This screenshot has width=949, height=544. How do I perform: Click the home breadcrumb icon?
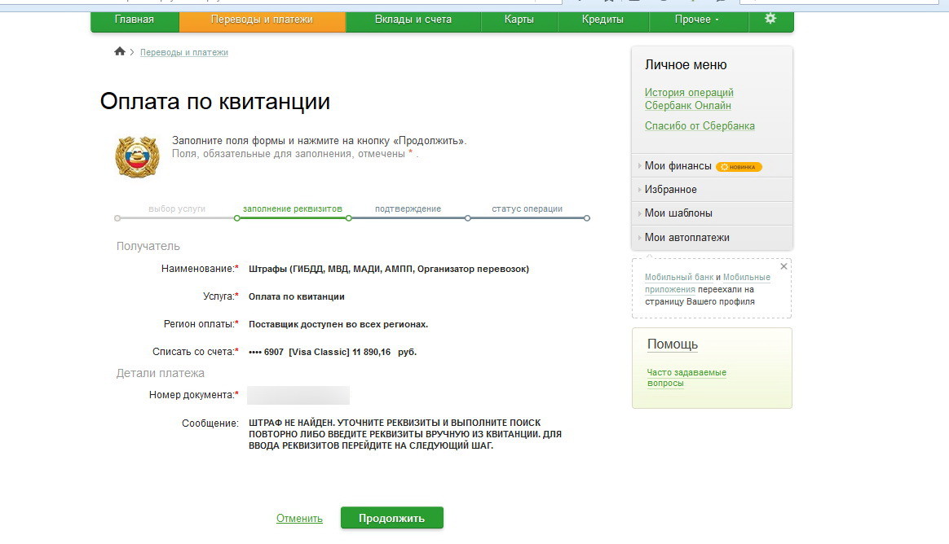[x=120, y=51]
